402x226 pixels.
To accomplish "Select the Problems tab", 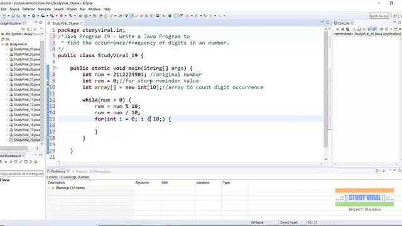I will pos(58,171).
